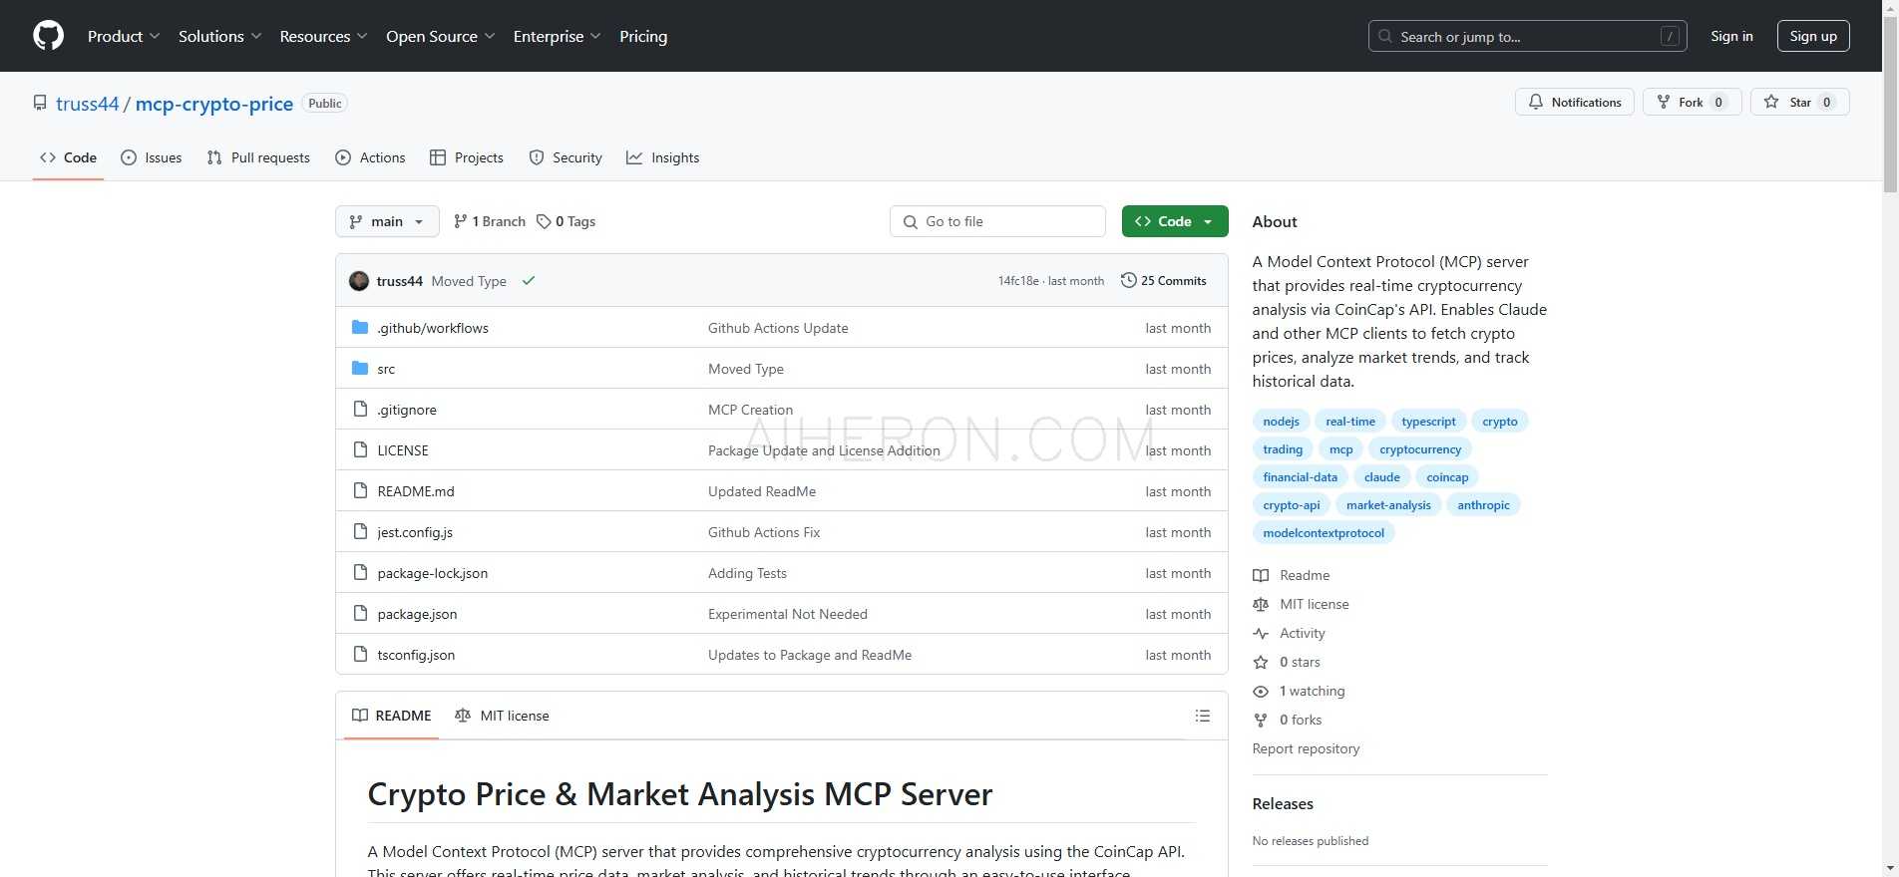Click the star icon beside 0 stars
Image resolution: width=1899 pixels, height=877 pixels.
[1261, 663]
